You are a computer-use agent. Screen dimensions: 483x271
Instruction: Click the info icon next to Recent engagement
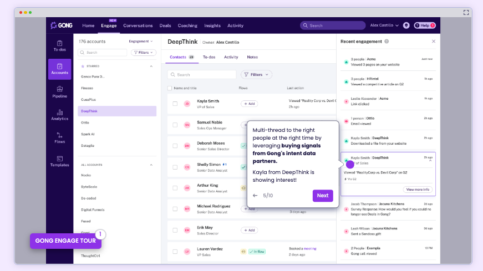(387, 41)
